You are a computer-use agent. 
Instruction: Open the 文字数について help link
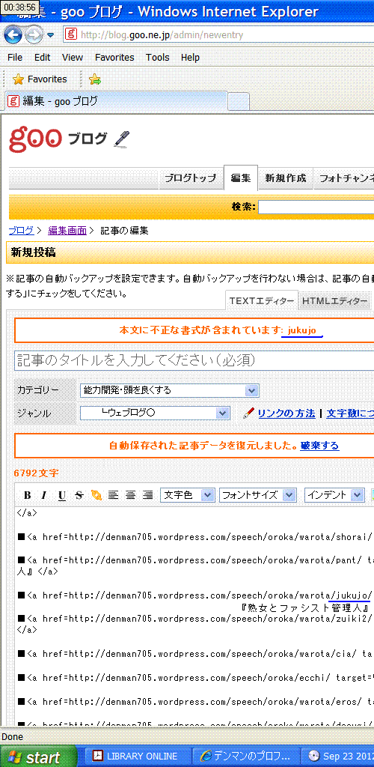pyautogui.click(x=350, y=413)
